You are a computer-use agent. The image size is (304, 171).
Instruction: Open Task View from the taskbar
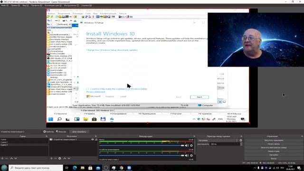pos(67,168)
